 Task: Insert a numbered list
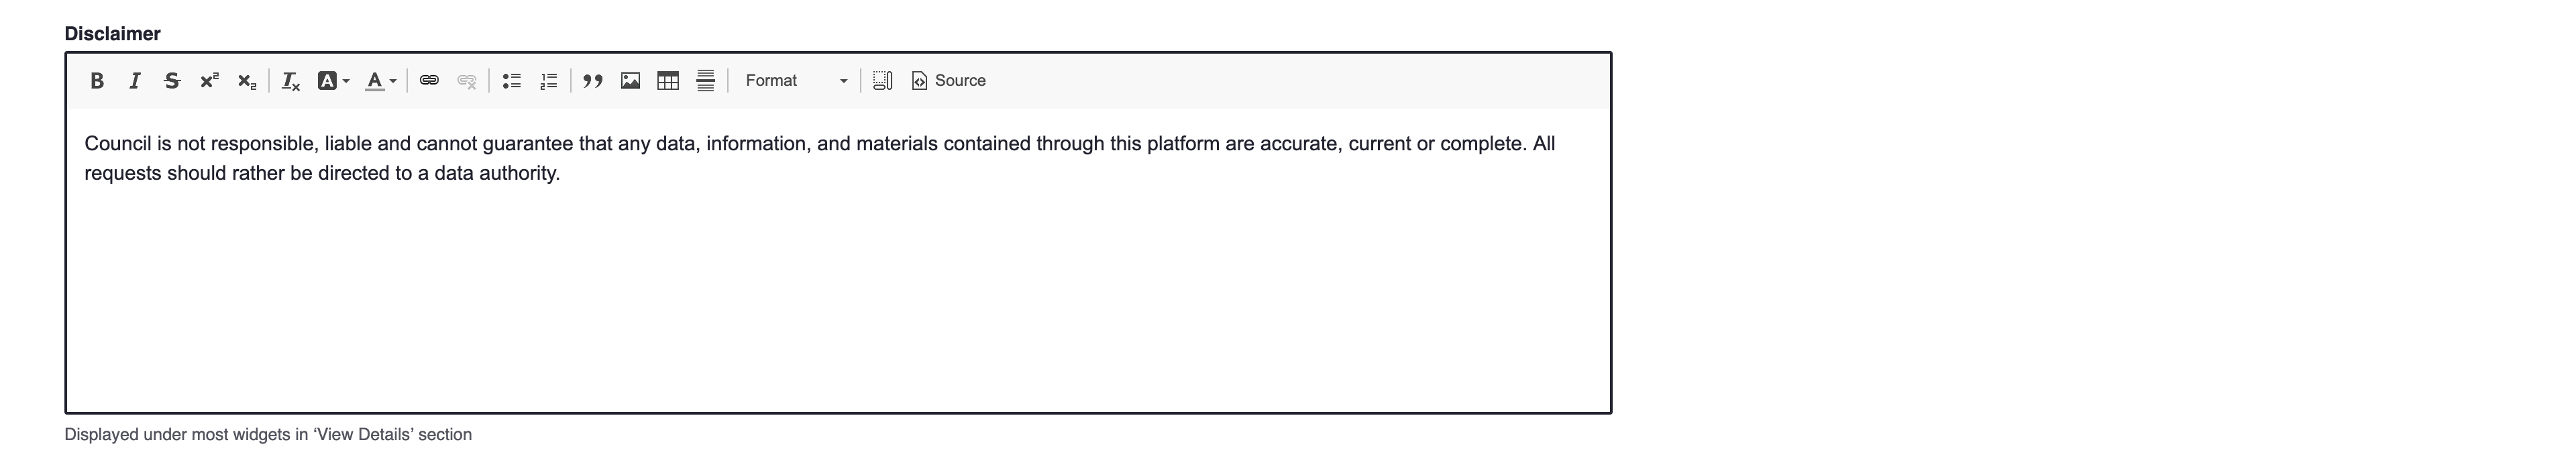[549, 81]
